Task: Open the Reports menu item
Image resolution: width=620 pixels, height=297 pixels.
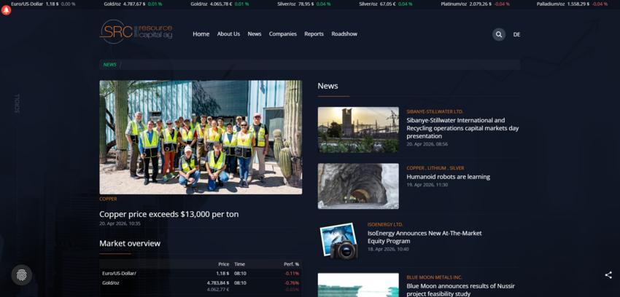Action: click(314, 34)
